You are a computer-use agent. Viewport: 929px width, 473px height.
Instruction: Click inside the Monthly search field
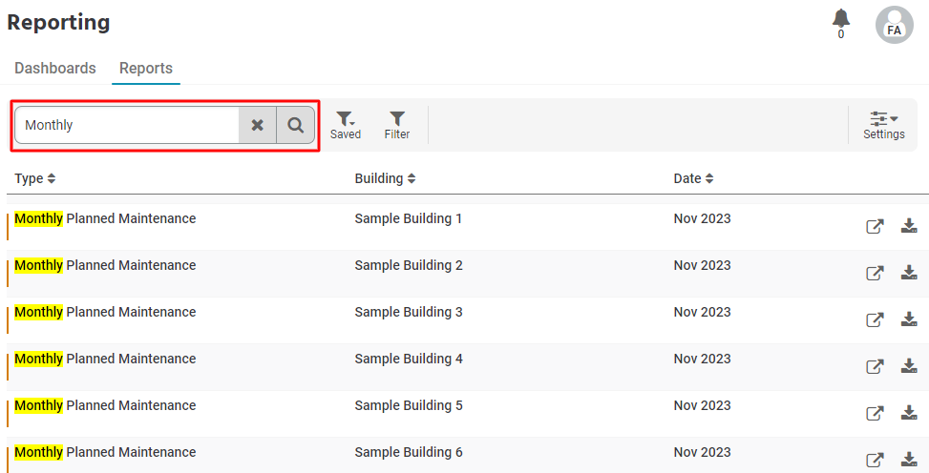pyautogui.click(x=127, y=125)
